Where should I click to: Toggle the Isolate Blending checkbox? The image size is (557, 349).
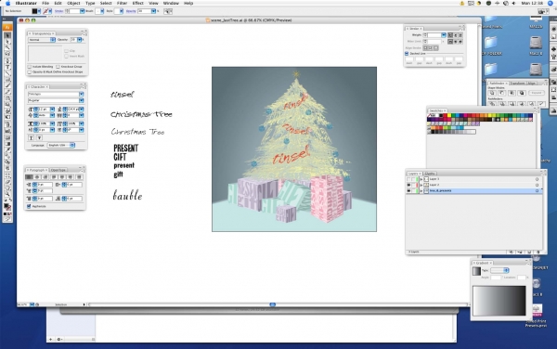[30, 67]
